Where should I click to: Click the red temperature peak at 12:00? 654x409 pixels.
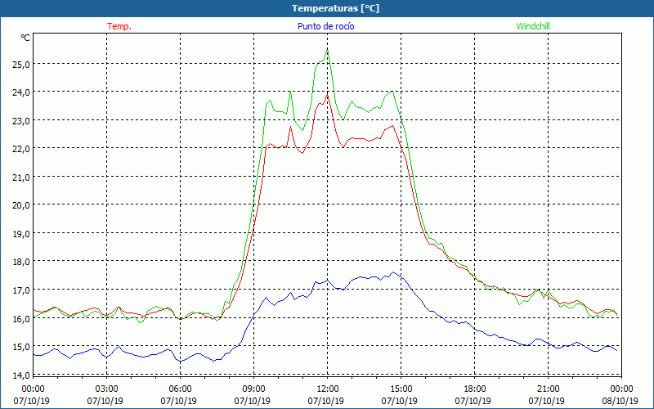(328, 94)
